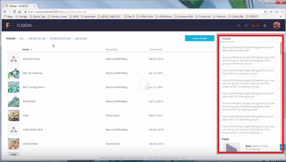
Task: Select the SHARED WITH ME filter
Action: point(60,39)
